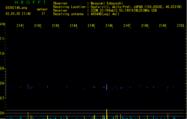Click the meteor echo after 2141
Image resolution: width=187 pixels, height=119 pixels.
pyautogui.click(x=28, y=86)
